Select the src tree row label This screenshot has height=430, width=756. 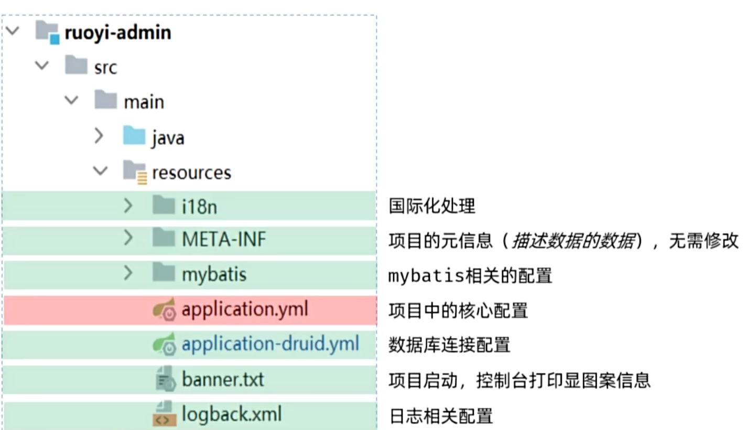pyautogui.click(x=105, y=68)
